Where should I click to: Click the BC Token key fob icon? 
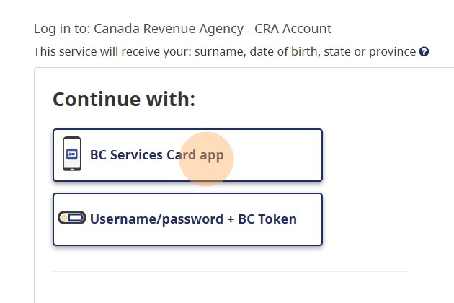tap(72, 218)
